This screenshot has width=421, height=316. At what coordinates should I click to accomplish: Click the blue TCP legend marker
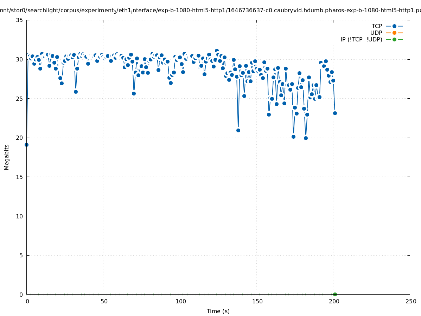click(x=394, y=26)
